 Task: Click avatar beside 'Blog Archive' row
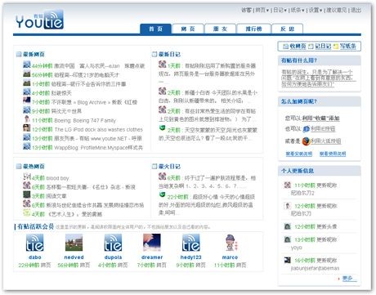[27, 101]
